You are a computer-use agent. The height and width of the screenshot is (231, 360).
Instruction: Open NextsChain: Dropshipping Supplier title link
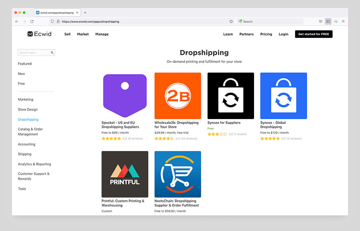176,203
